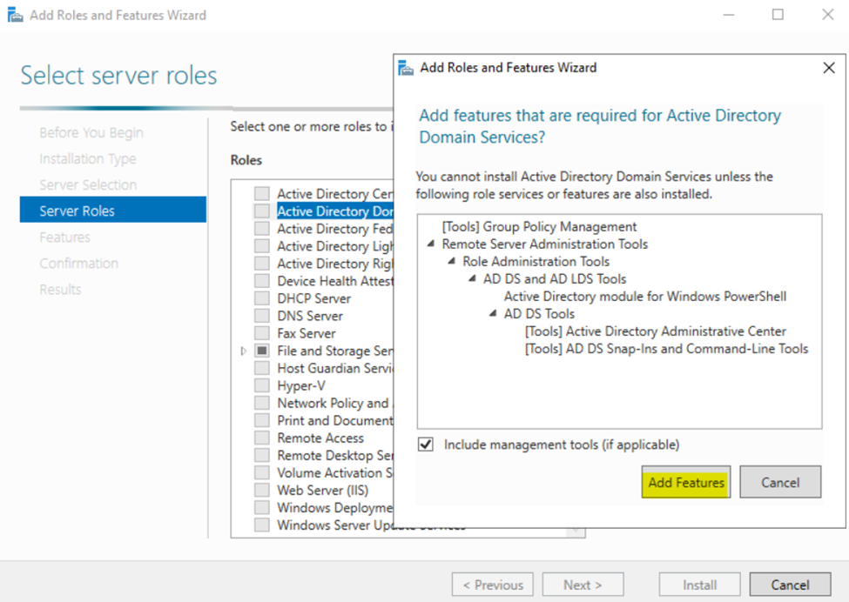Select AD DS Snap-Ins and Command-Line Tools
Viewport: 849px width, 602px height.
666,348
